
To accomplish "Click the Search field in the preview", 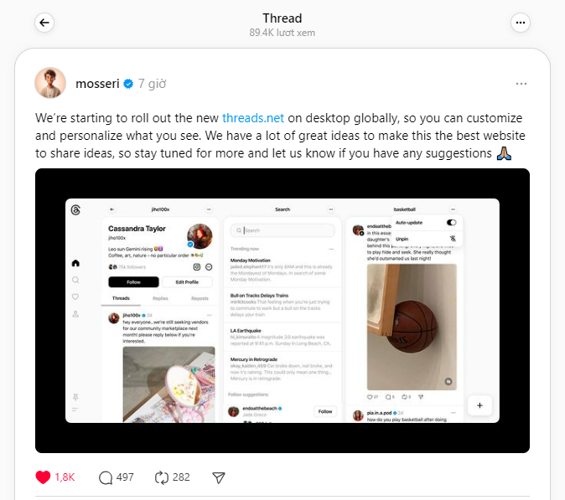I will pos(282,230).
